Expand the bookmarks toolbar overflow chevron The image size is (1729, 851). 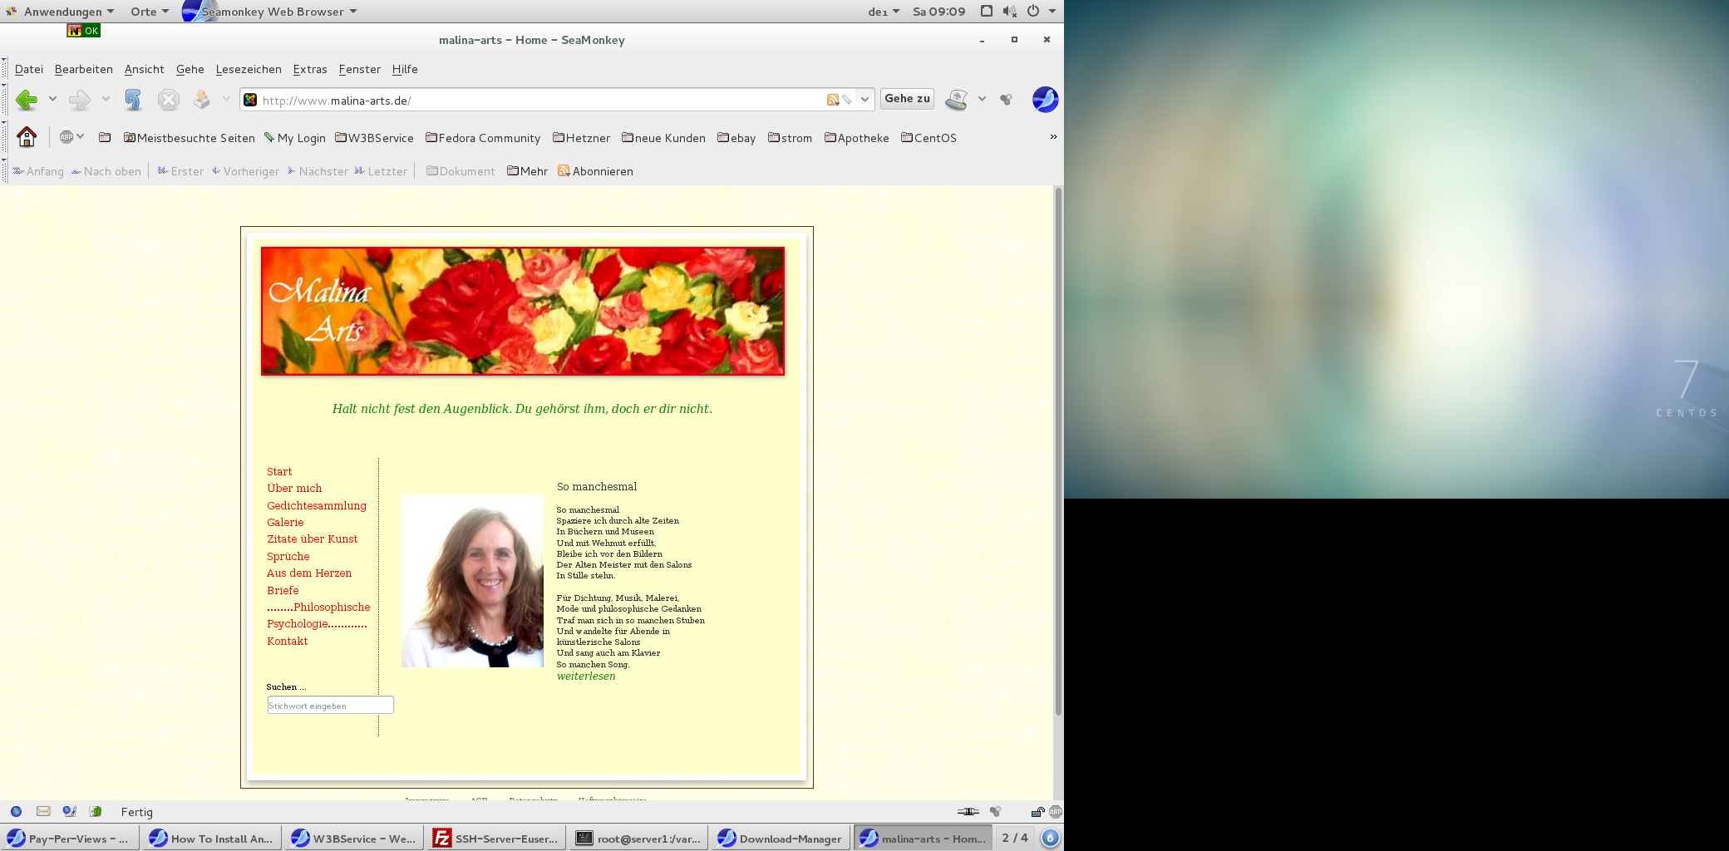pyautogui.click(x=1053, y=137)
